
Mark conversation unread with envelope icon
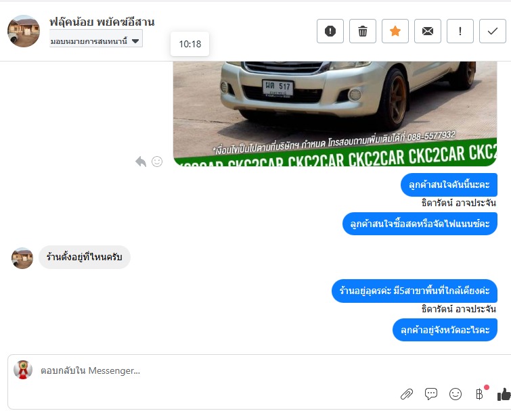(428, 31)
